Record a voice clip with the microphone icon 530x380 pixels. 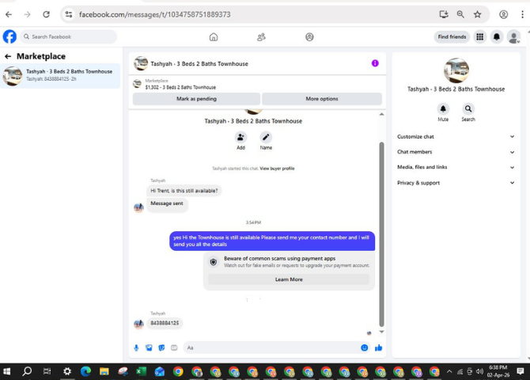136,348
